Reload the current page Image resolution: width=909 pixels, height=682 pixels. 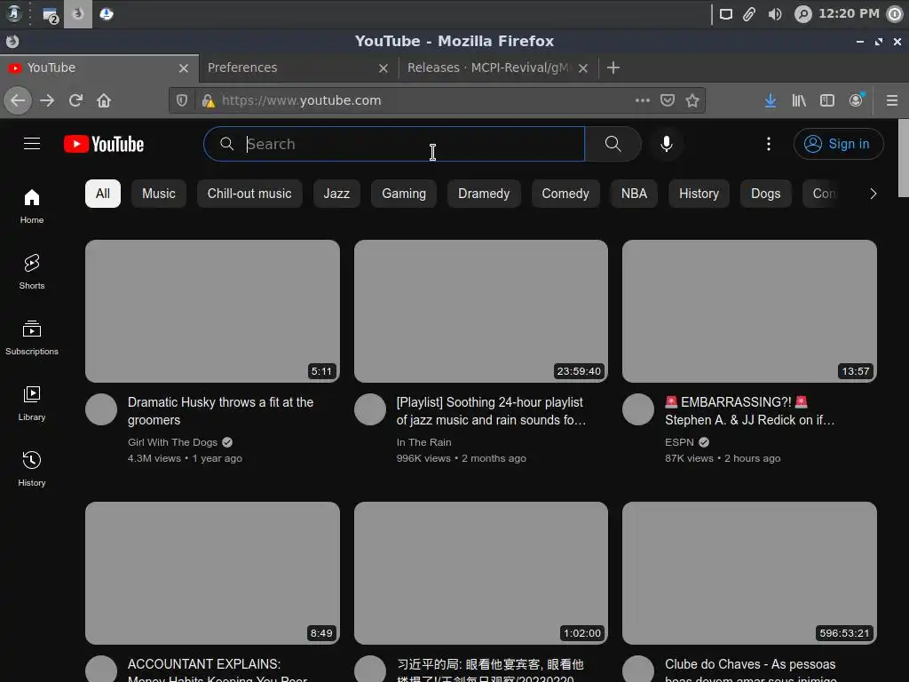coord(75,100)
